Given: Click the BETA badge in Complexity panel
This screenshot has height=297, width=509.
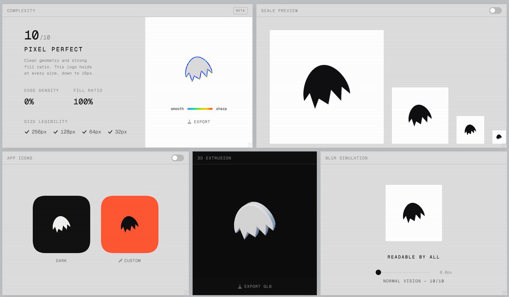Looking at the screenshot, I should point(241,11).
